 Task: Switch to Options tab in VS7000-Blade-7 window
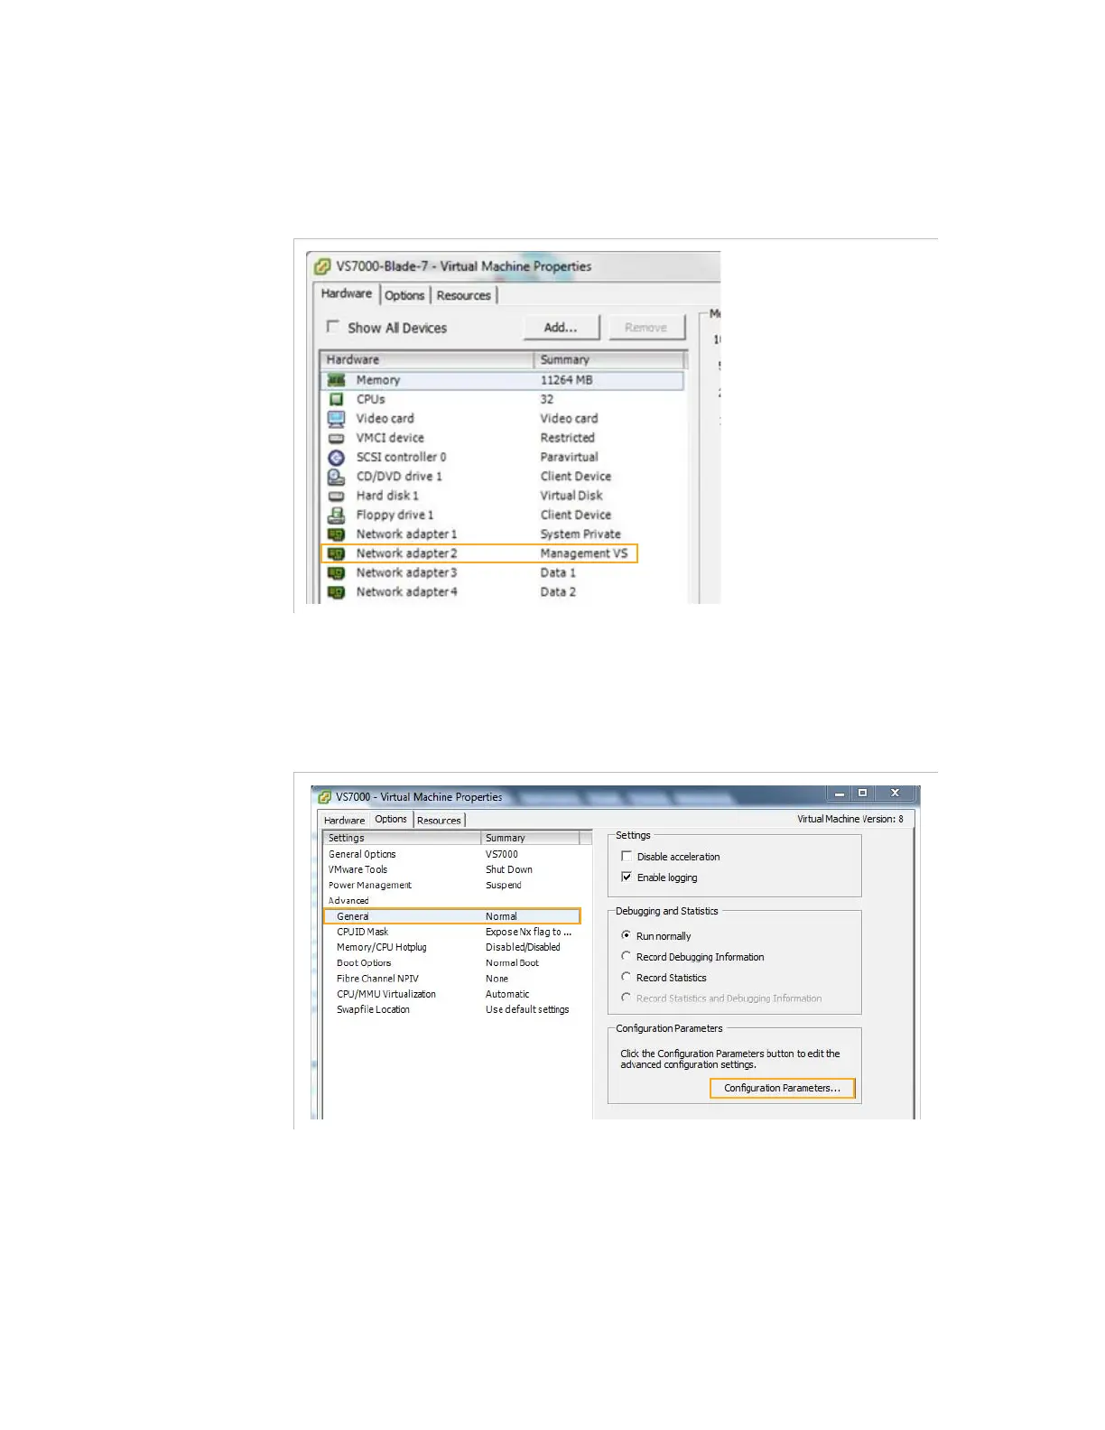point(404,295)
